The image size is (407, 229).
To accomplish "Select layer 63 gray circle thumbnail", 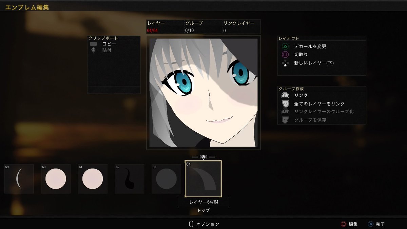I will pyautogui.click(x=166, y=179).
